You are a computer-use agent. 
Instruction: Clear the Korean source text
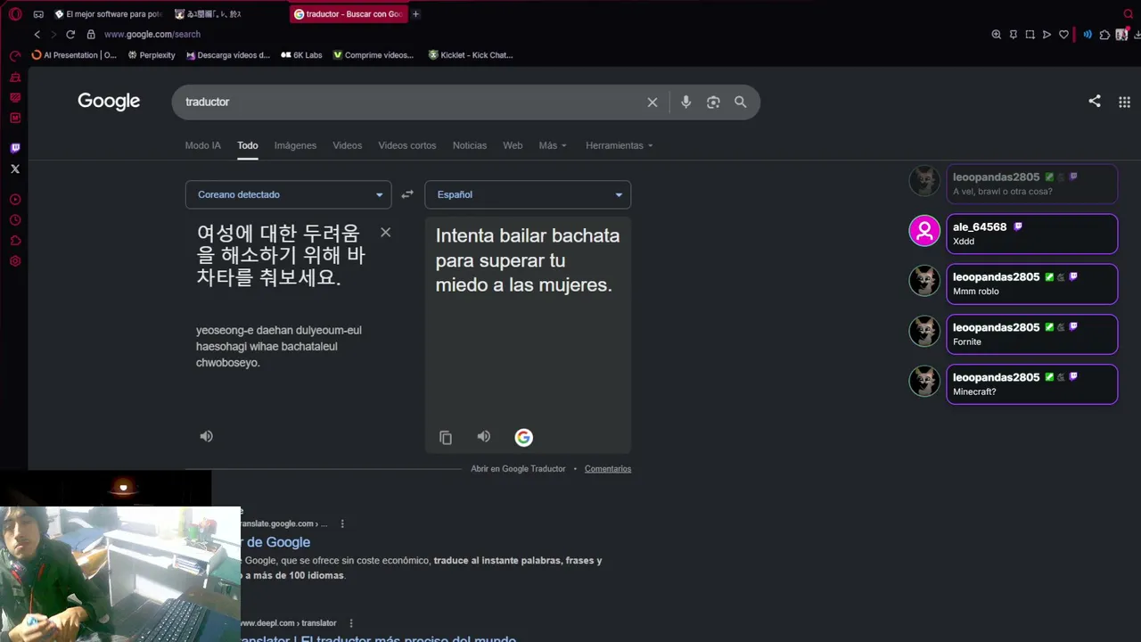tap(385, 232)
